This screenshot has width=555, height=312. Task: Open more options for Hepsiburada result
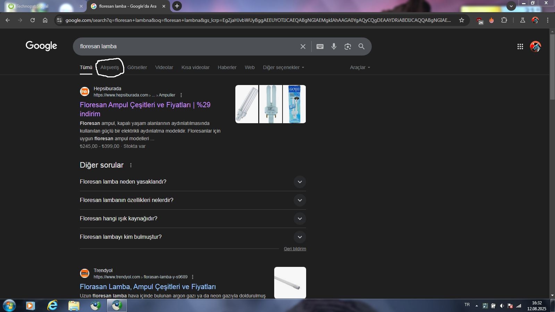tap(181, 95)
